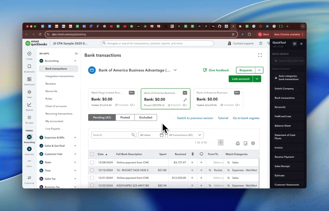Edit the Bank of America account with the pencil icon
The width and height of the screenshot is (329, 211).
pyautogui.click(x=186, y=100)
